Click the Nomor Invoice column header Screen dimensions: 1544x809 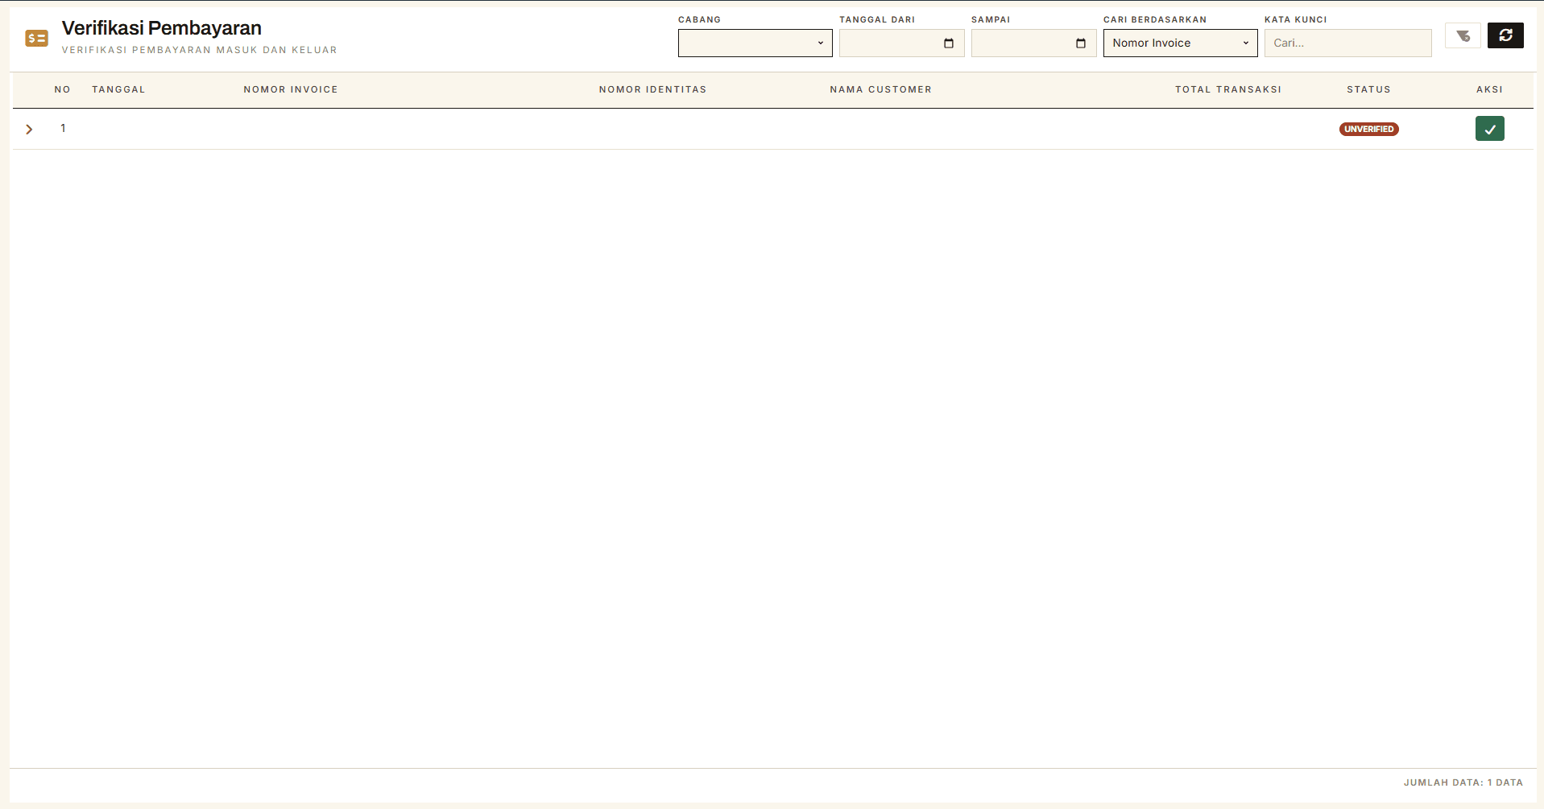[x=291, y=89]
